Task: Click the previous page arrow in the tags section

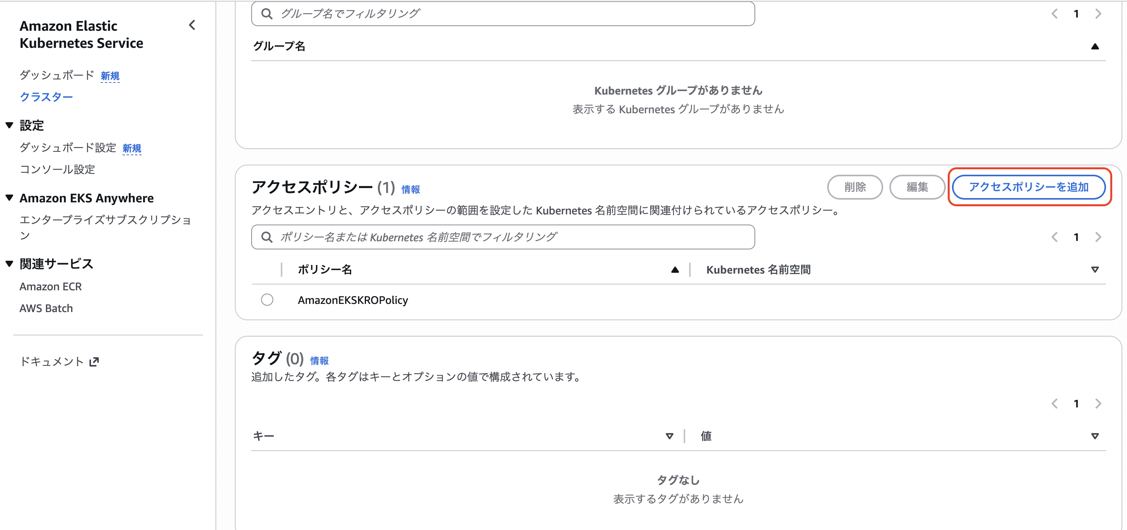Action: click(1054, 403)
